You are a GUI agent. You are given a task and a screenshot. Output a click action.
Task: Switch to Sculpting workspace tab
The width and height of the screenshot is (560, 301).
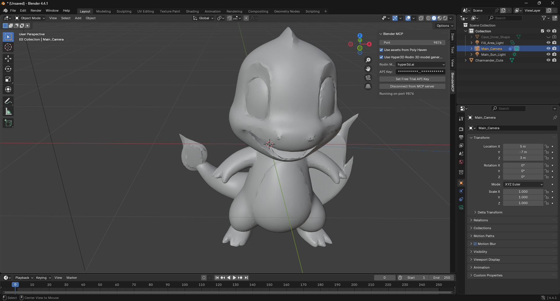point(124,11)
